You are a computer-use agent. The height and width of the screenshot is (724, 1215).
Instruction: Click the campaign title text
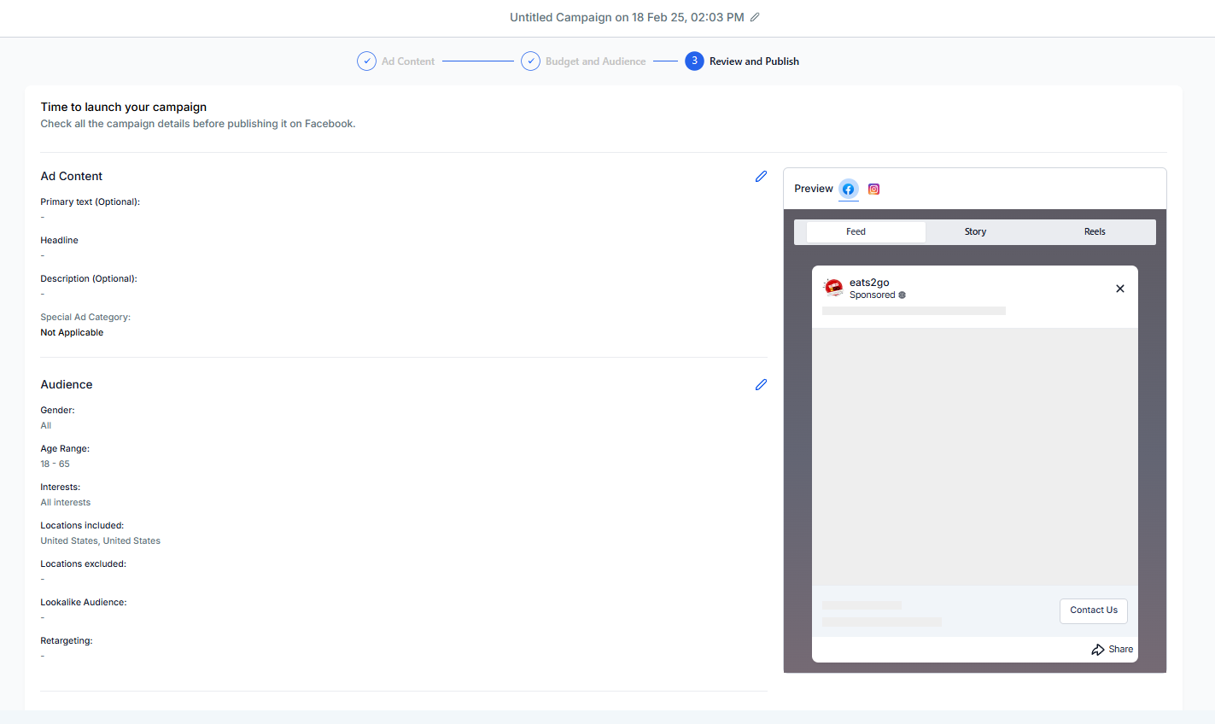click(x=627, y=17)
